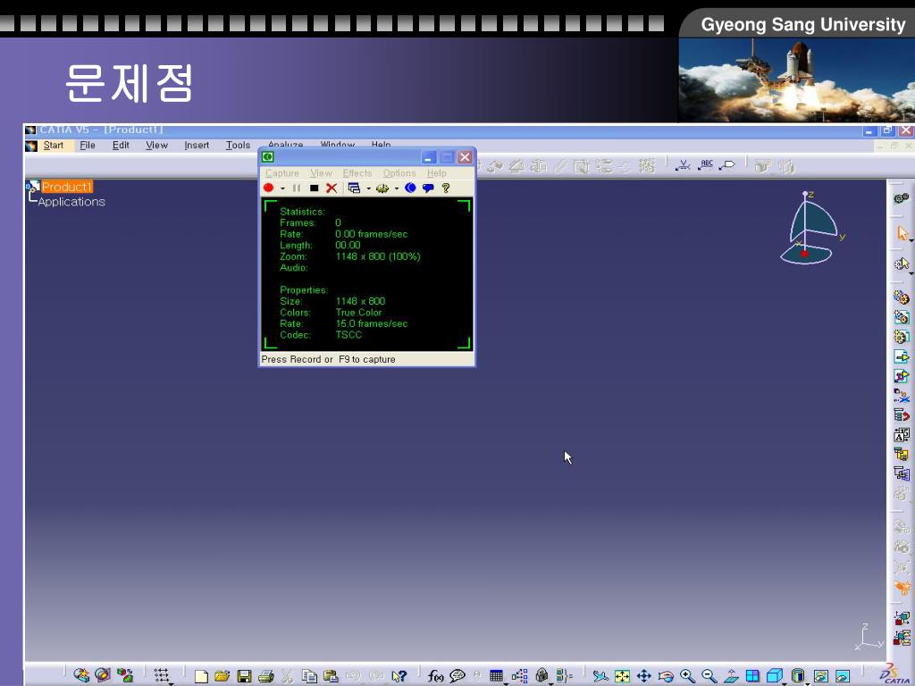Open the CATIA Start menu
This screenshot has width=915, height=686.
click(x=53, y=146)
